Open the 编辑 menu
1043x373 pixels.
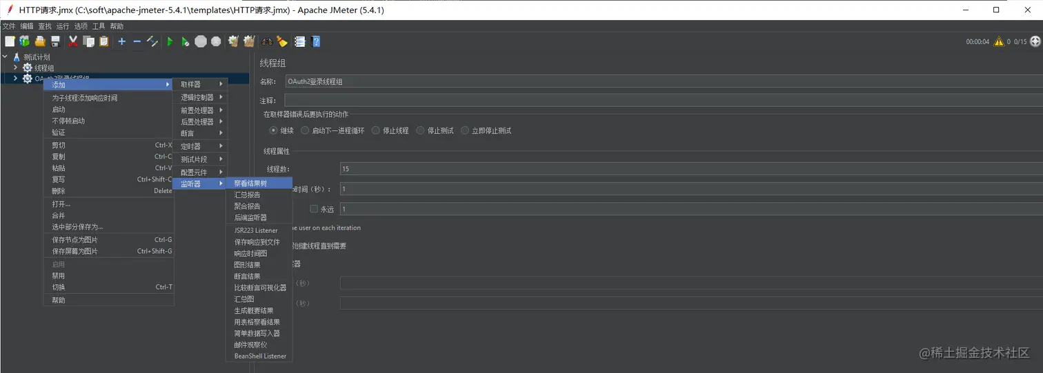(27, 26)
